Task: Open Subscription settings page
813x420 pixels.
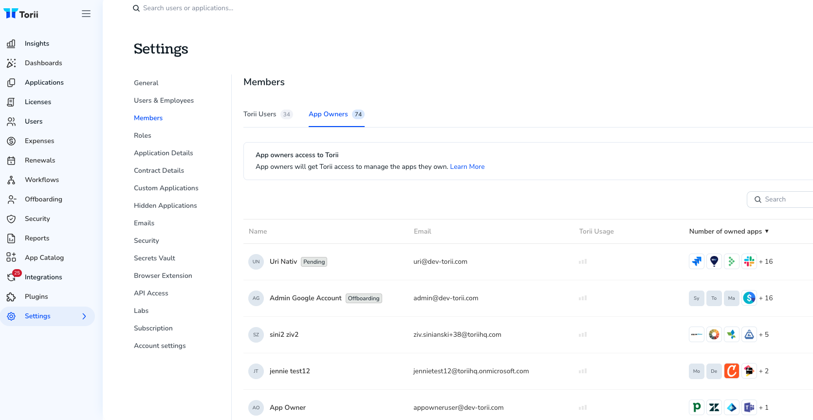Action: pos(153,329)
